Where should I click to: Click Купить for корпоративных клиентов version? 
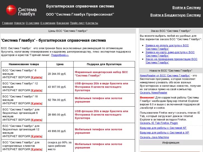click(x=37, y=149)
